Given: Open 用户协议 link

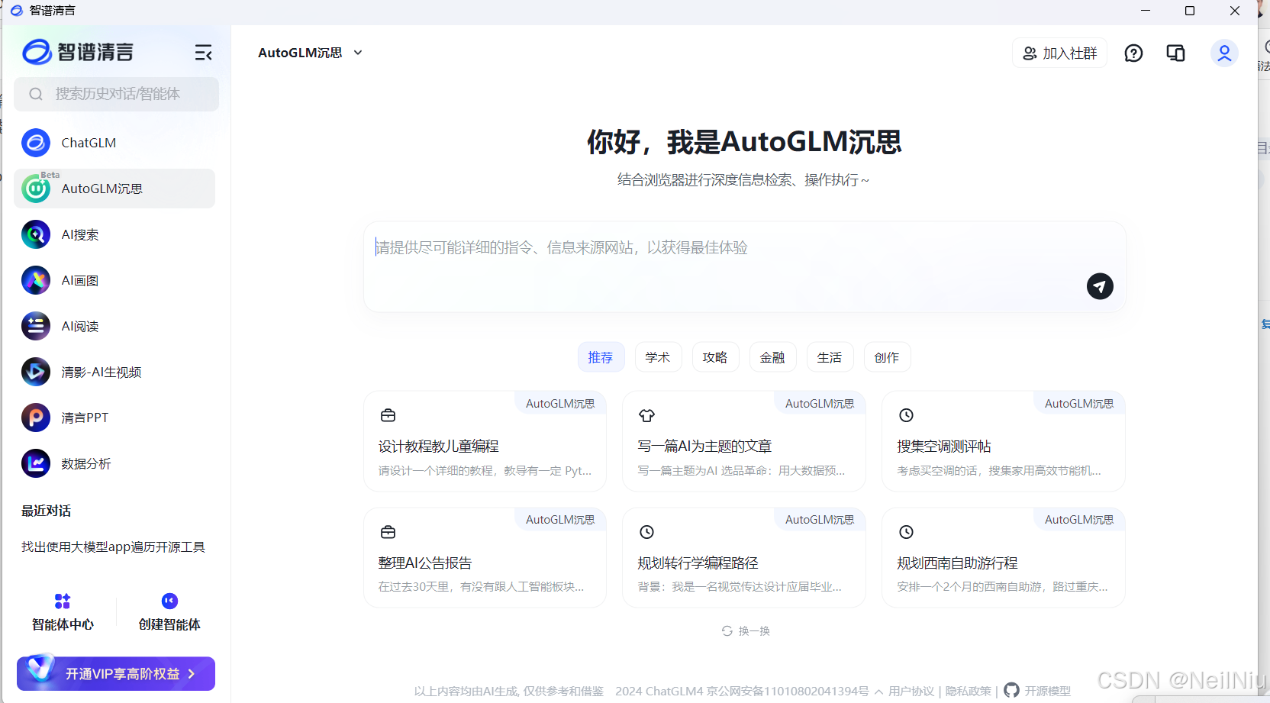Looking at the screenshot, I should click(x=911, y=692).
